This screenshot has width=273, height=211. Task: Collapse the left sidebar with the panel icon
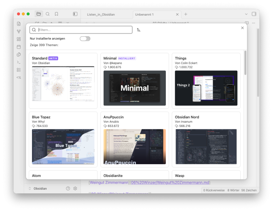pos(75,14)
